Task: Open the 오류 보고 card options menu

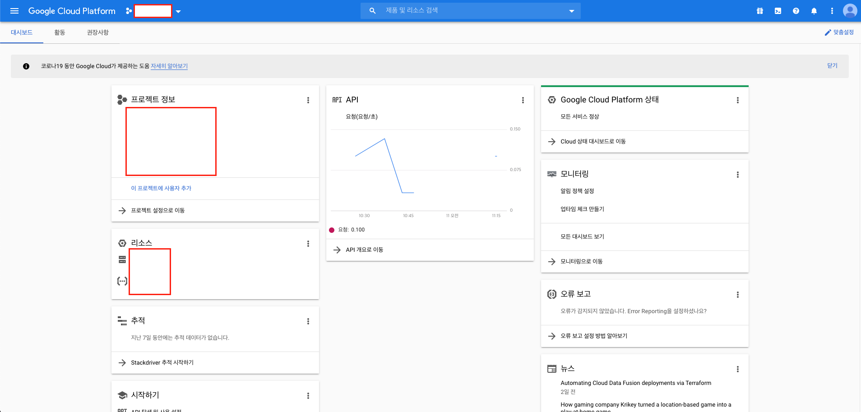Action: [x=738, y=295]
